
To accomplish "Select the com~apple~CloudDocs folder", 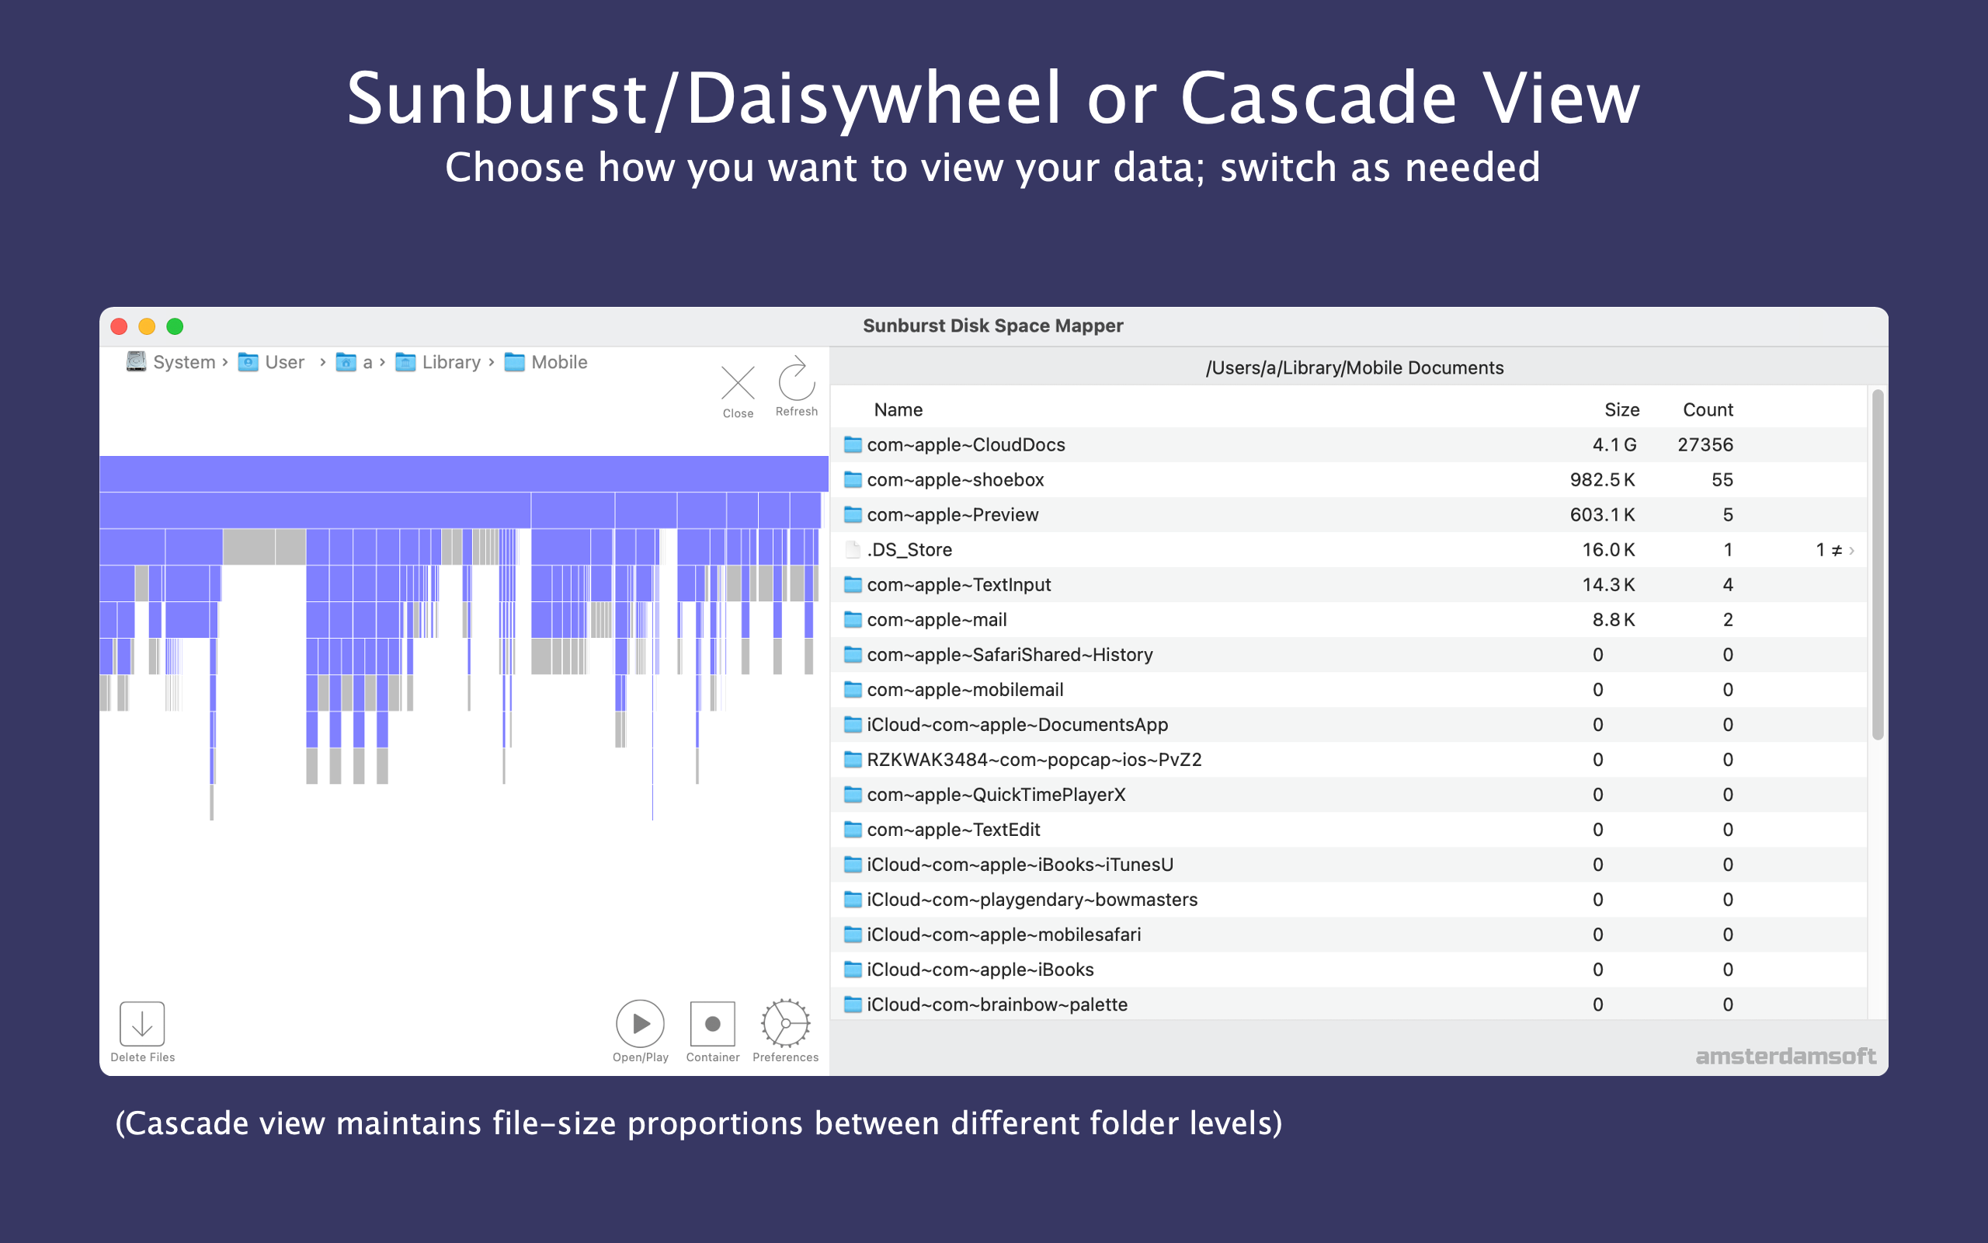I will (x=1348, y=444).
